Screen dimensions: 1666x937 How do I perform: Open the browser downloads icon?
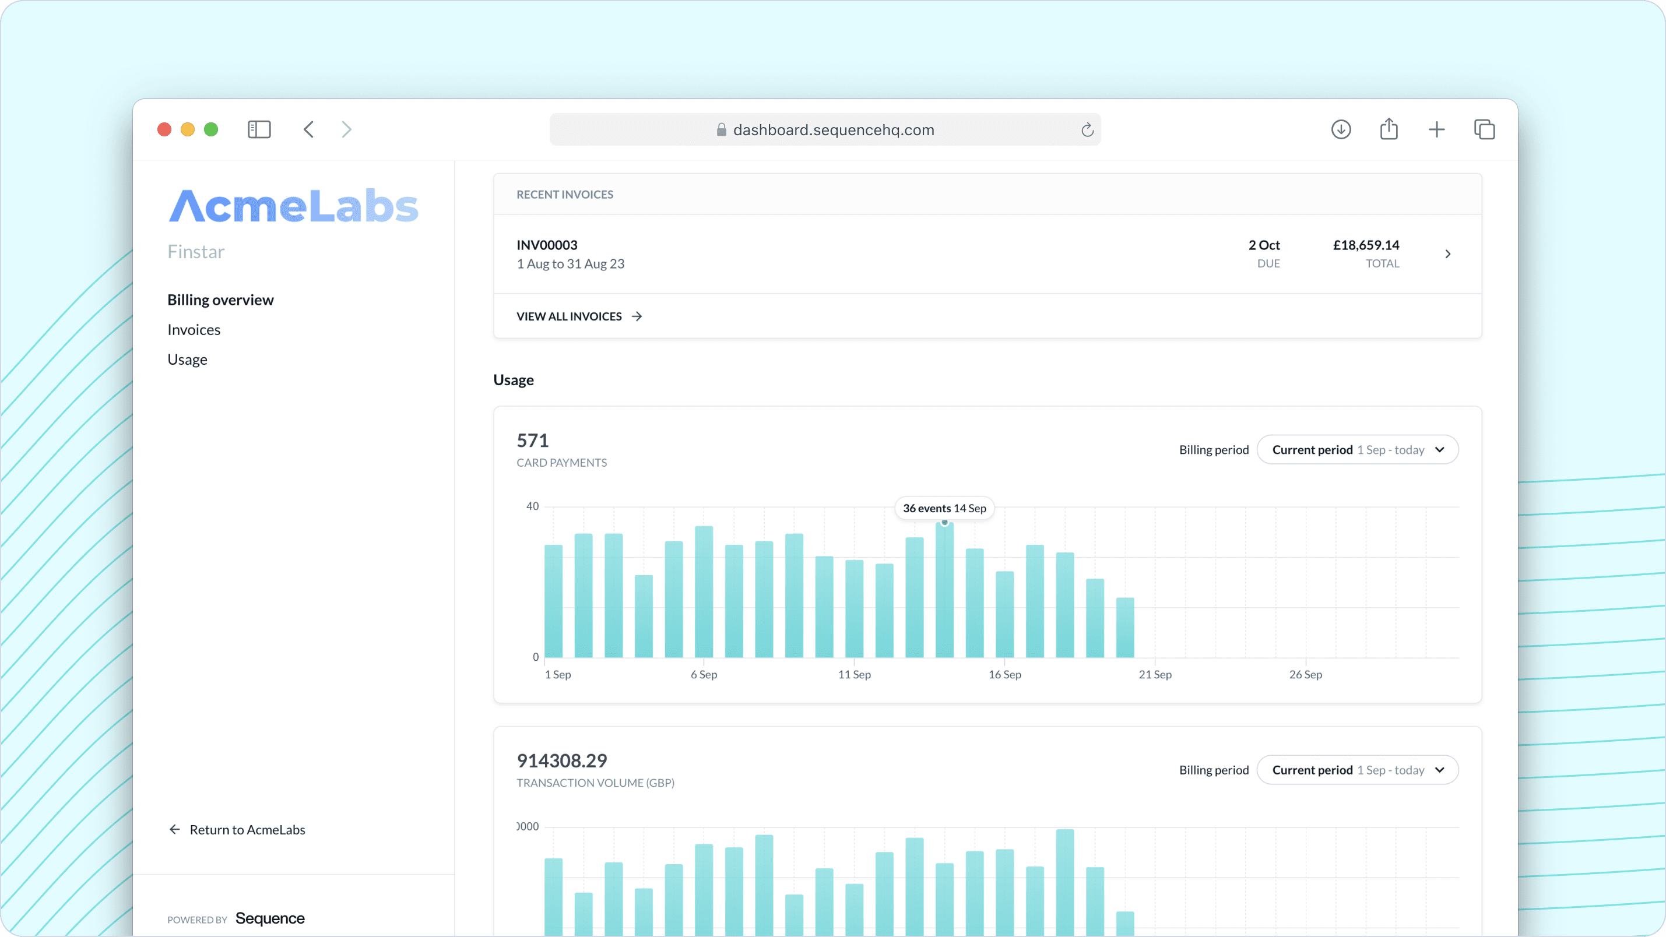click(1341, 129)
